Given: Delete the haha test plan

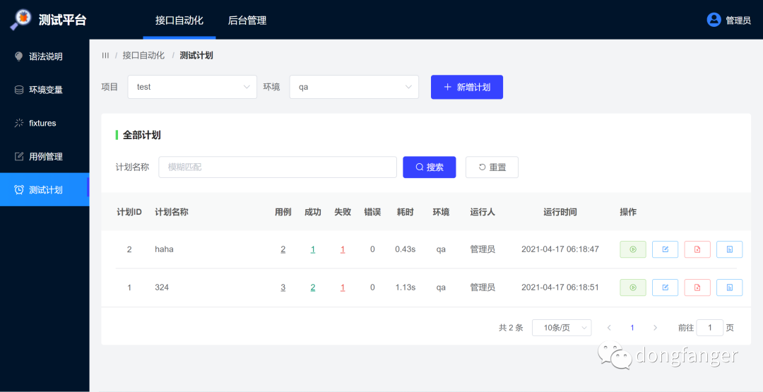Looking at the screenshot, I should click(x=697, y=249).
